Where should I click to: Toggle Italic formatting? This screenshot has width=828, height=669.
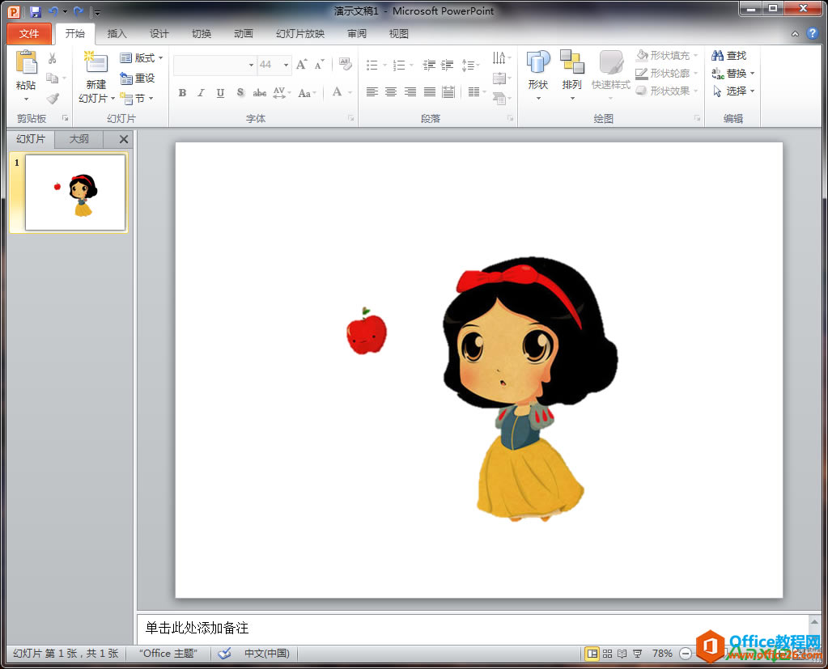tap(202, 93)
